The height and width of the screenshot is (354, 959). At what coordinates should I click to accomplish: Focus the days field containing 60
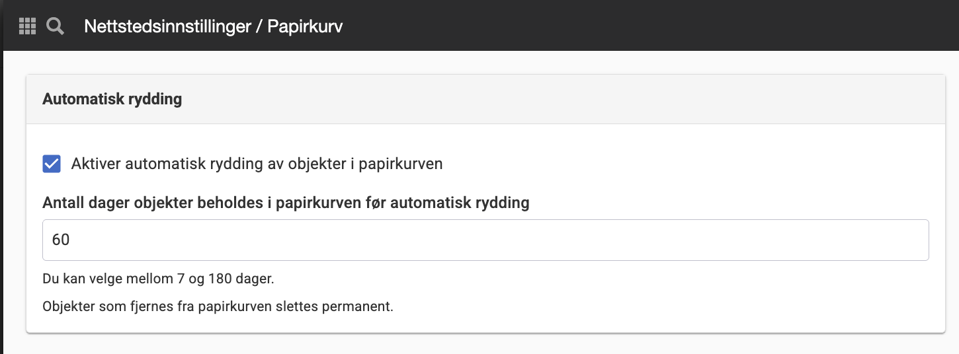click(x=485, y=240)
